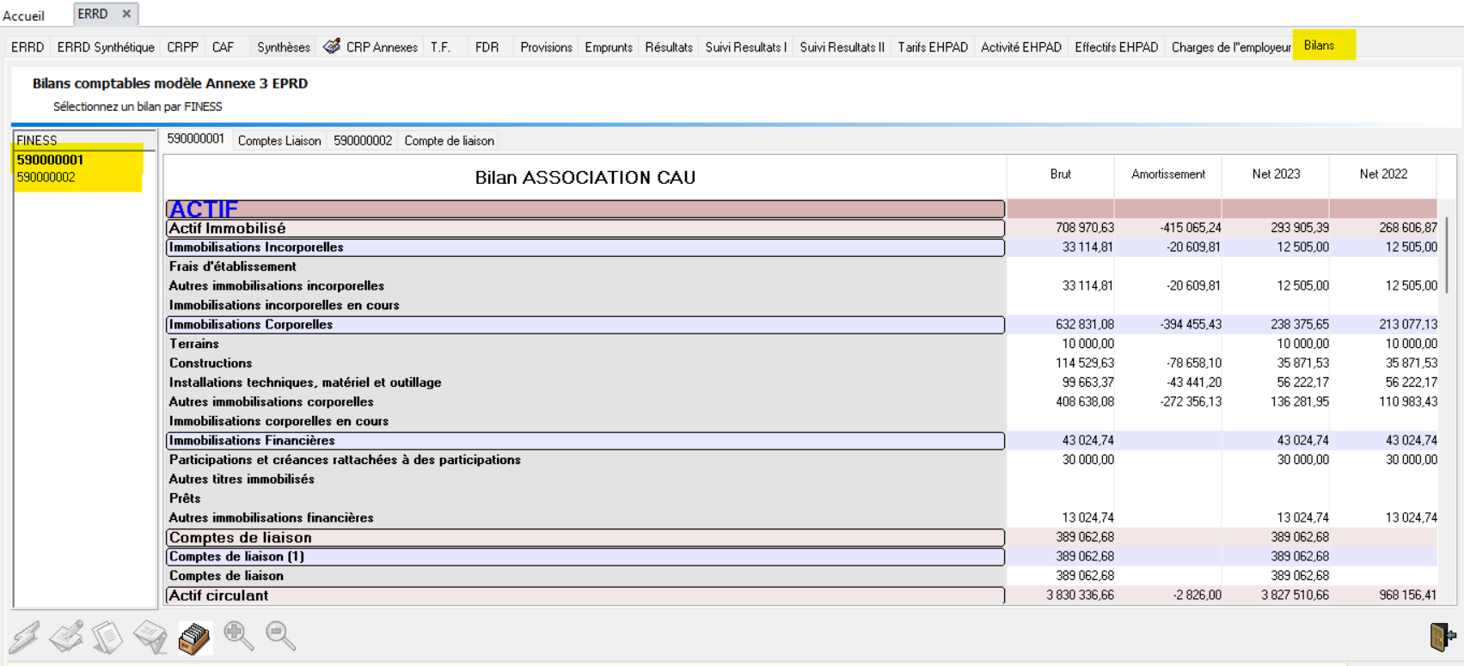Go to the Accueil tab
This screenshot has width=1464, height=666.
coord(24,15)
